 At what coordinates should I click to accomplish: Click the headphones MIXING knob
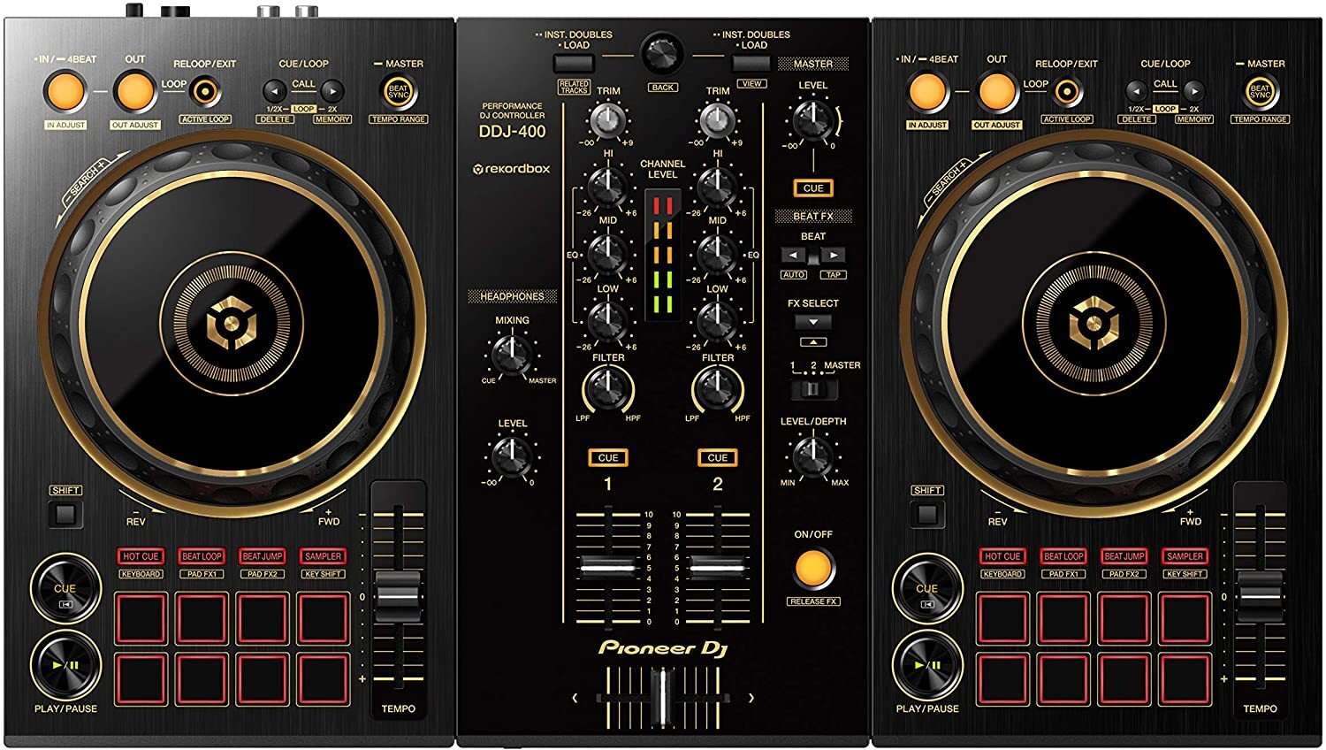click(x=512, y=354)
